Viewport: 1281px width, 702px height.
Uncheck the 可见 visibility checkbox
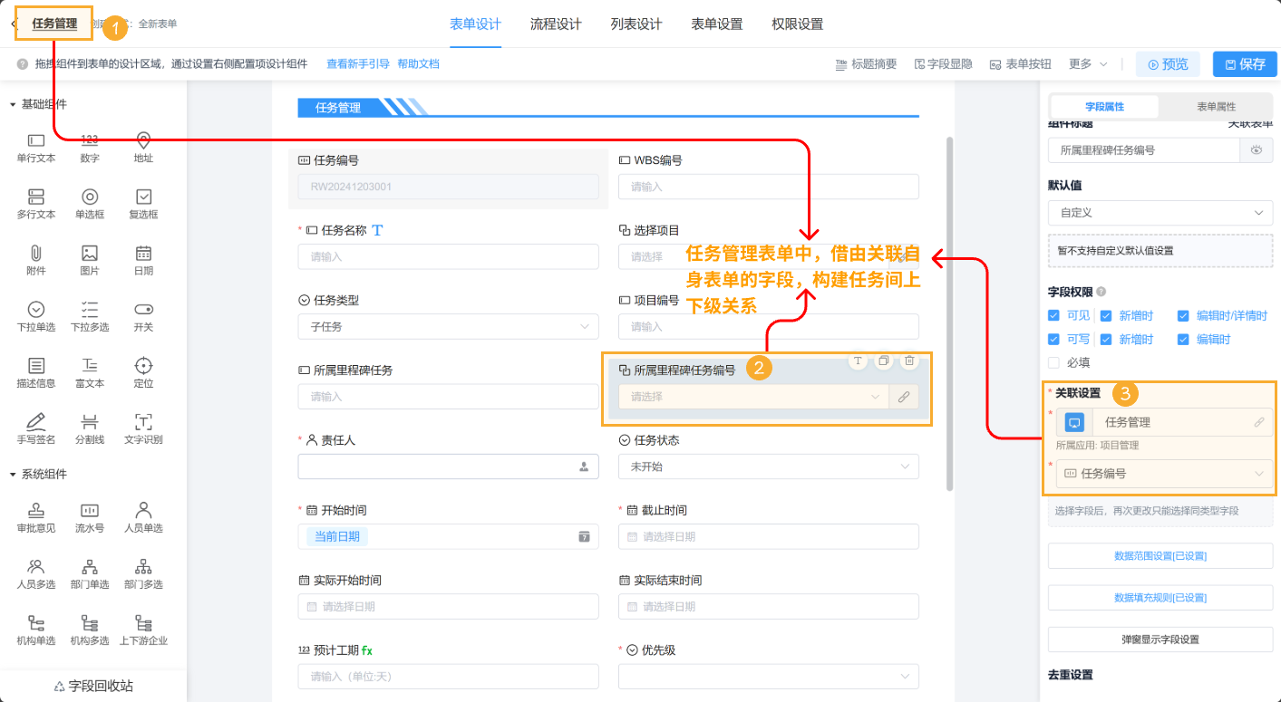(1053, 314)
